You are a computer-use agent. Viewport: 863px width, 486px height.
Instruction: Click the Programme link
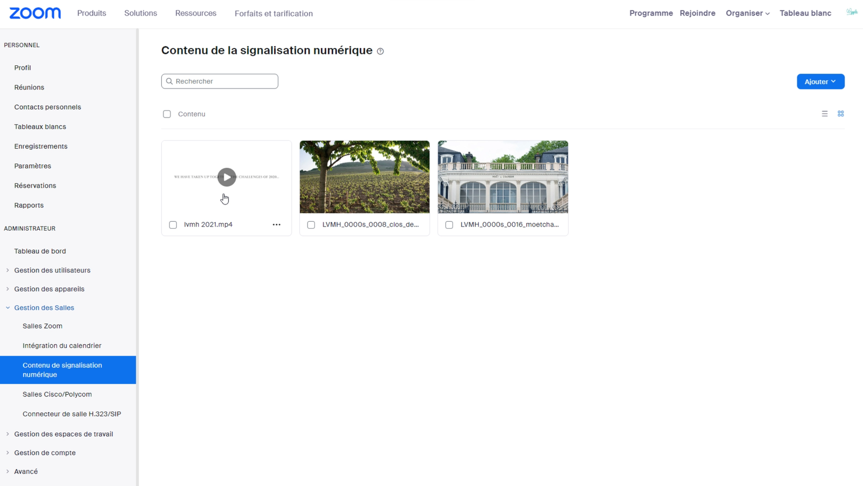click(x=651, y=13)
